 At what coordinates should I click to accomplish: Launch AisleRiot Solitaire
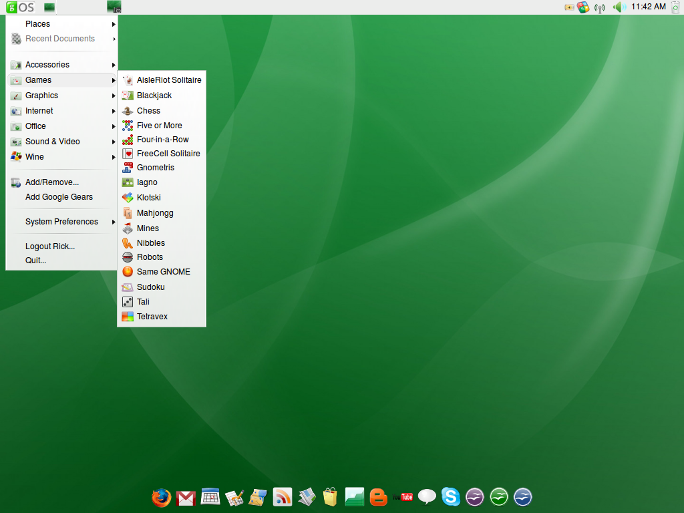click(x=162, y=80)
